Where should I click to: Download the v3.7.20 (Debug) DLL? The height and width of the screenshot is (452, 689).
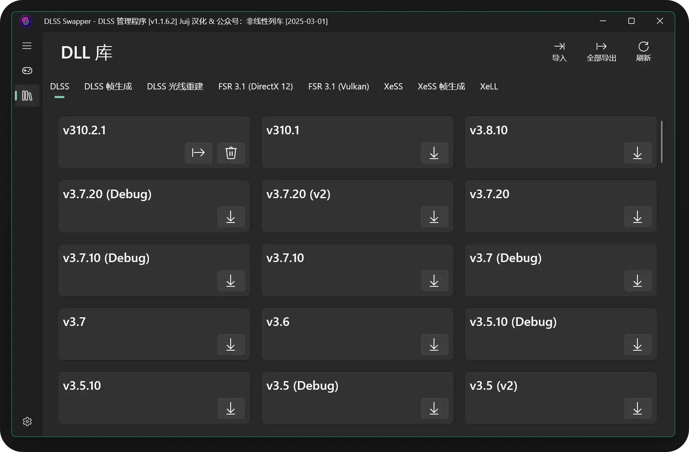coord(231,217)
